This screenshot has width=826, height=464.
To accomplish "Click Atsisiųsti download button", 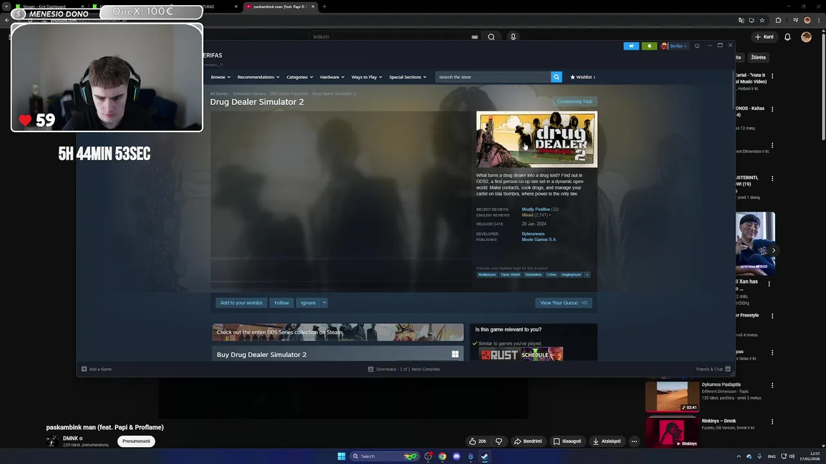I will 607,441.
